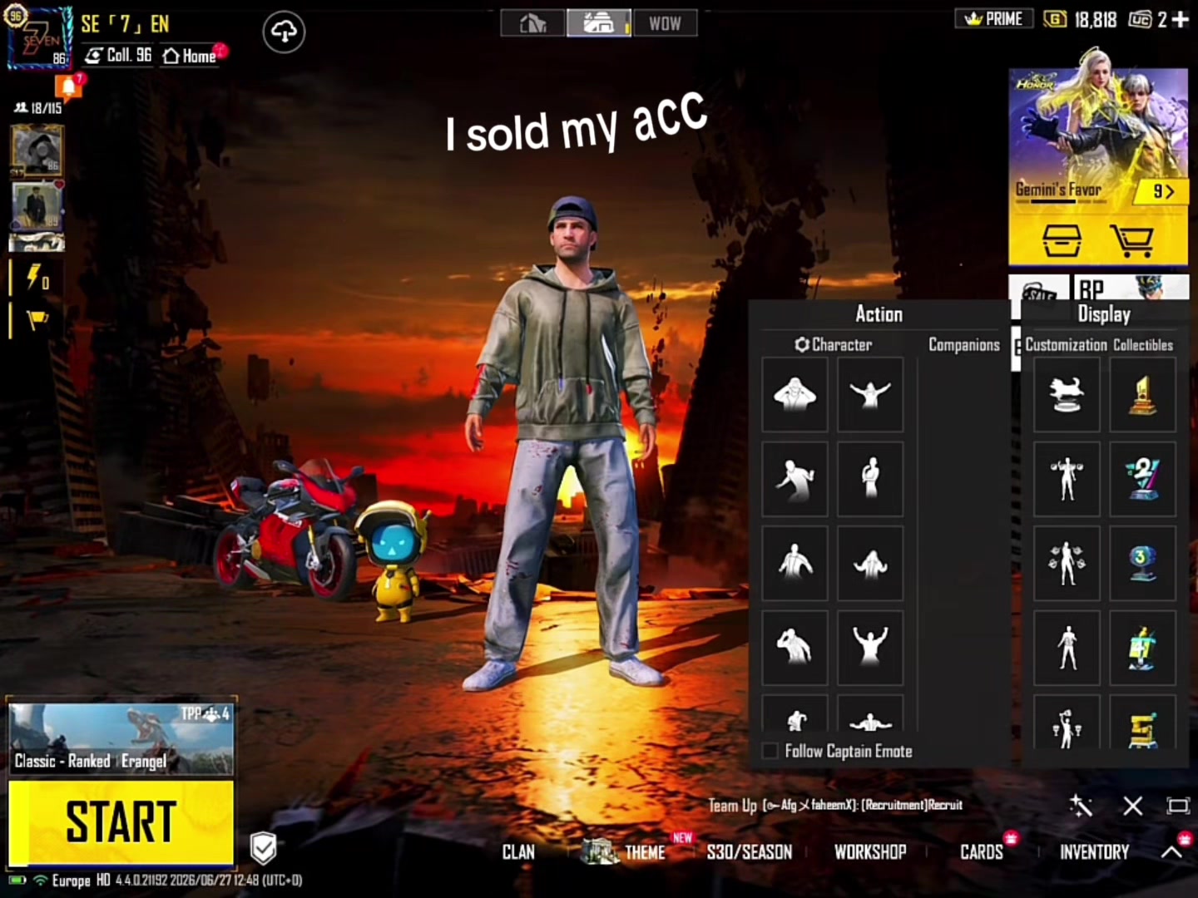The width and height of the screenshot is (1198, 898).
Task: Open the THEME menu
Action: coord(645,851)
